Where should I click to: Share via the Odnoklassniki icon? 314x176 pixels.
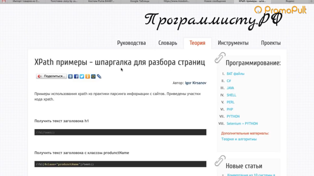point(88,76)
